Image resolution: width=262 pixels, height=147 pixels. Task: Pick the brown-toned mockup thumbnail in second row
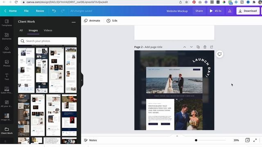pyautogui.click(x=24, y=115)
